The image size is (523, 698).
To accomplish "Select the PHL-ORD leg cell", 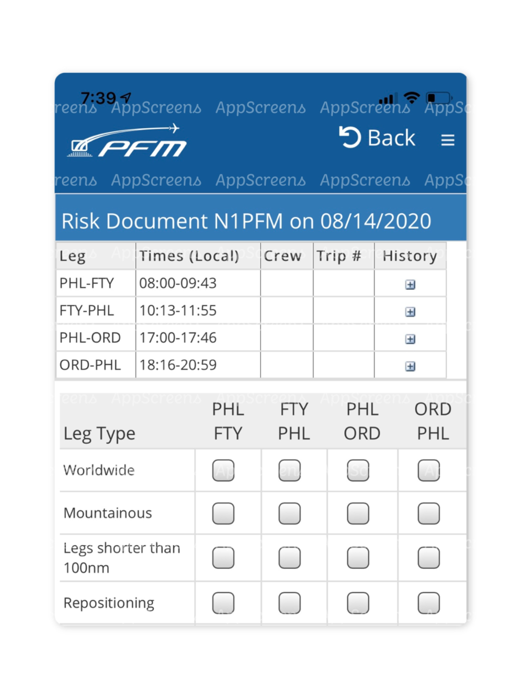I will tap(96, 337).
